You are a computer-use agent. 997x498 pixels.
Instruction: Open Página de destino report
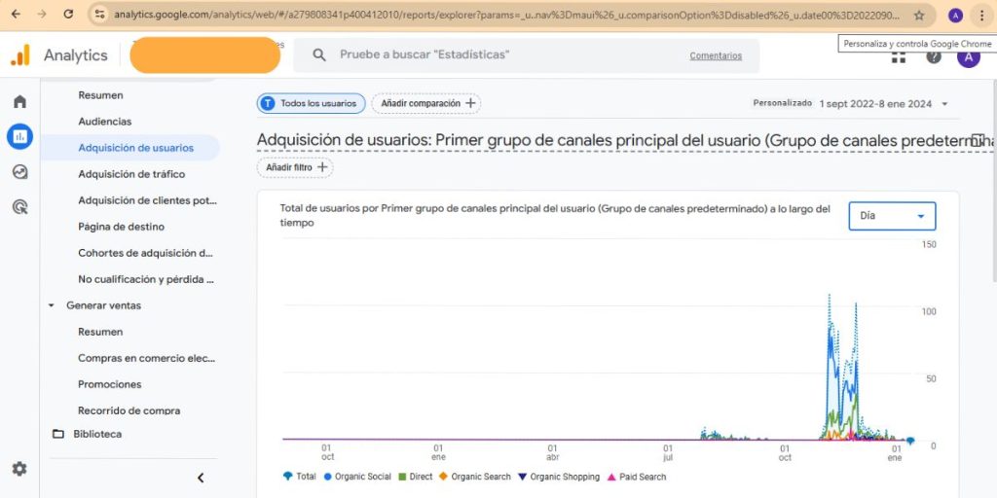click(x=122, y=227)
